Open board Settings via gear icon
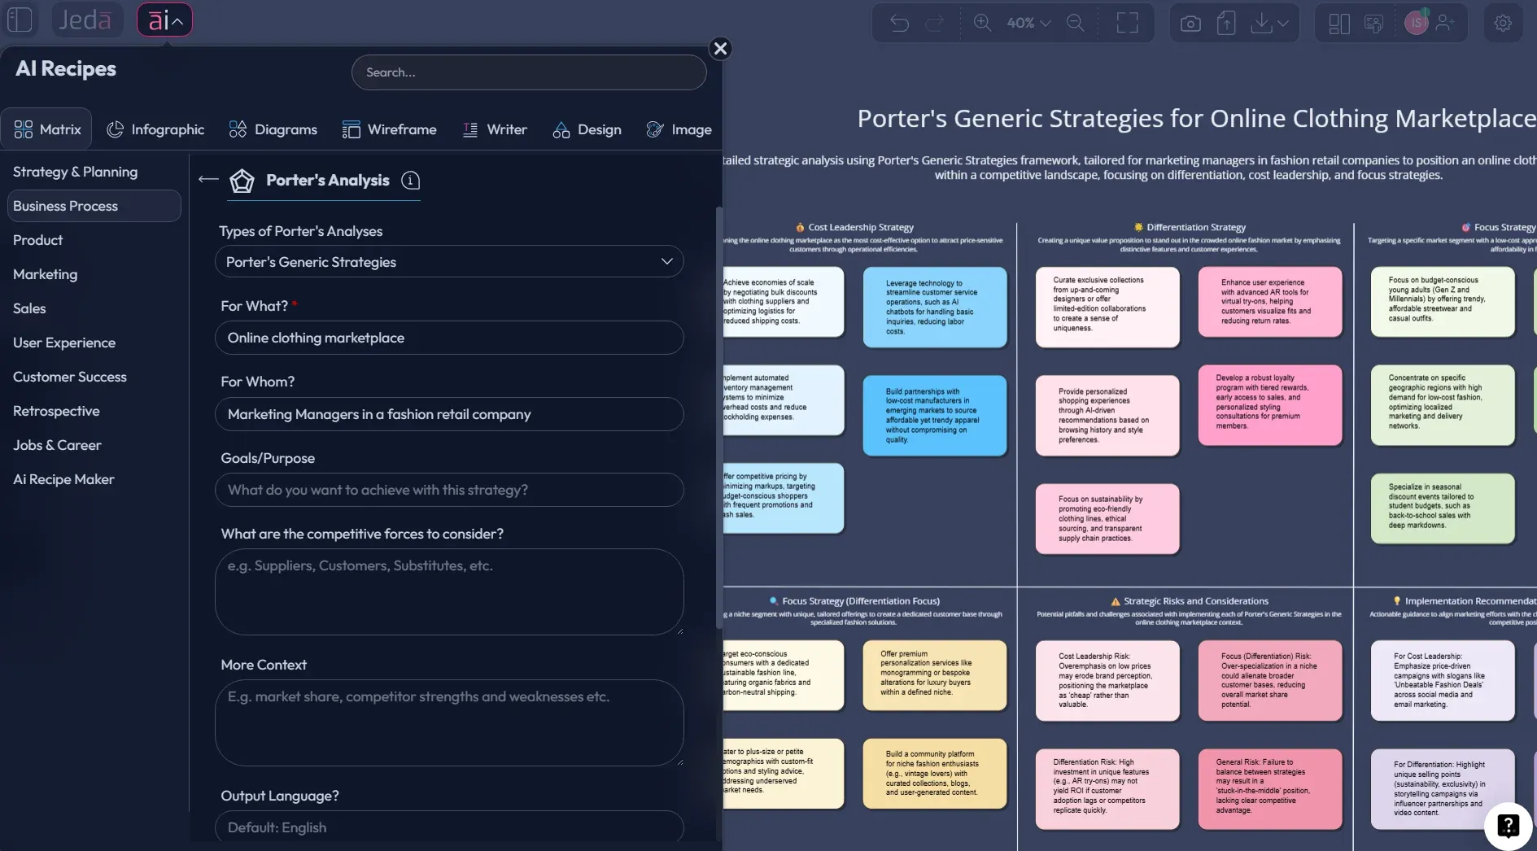 (1503, 22)
